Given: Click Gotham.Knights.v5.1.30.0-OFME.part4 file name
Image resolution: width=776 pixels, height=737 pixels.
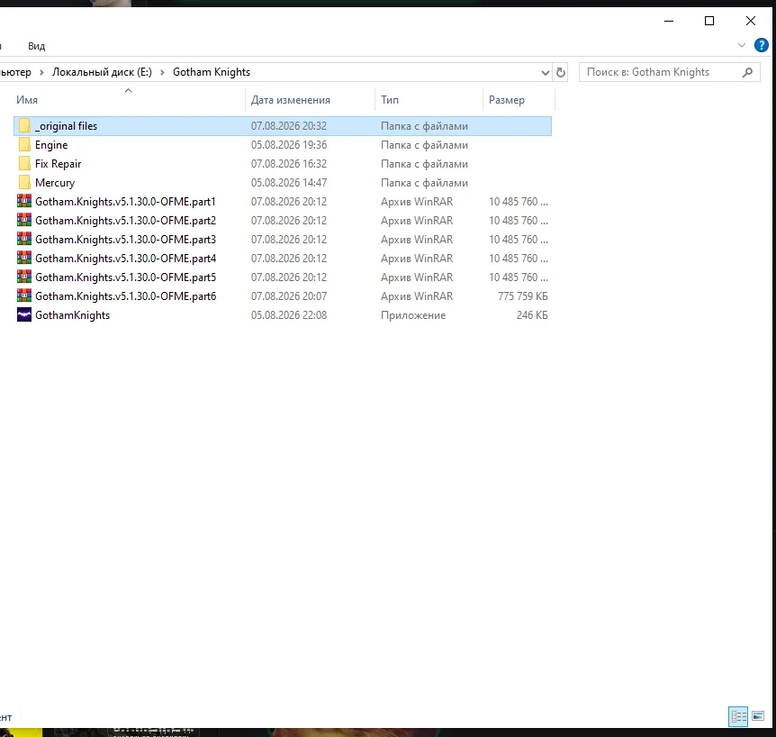Looking at the screenshot, I should pyautogui.click(x=126, y=258).
